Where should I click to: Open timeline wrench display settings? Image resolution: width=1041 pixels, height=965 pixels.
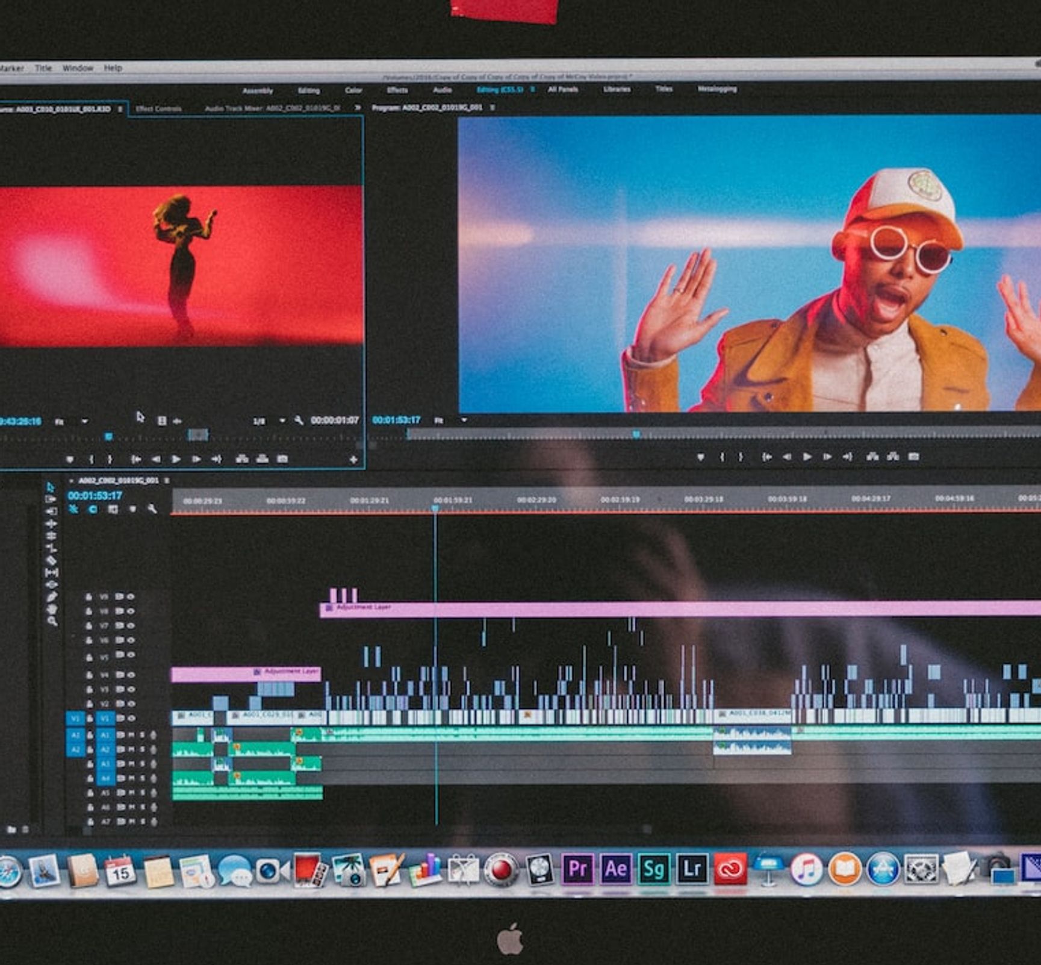(x=152, y=510)
